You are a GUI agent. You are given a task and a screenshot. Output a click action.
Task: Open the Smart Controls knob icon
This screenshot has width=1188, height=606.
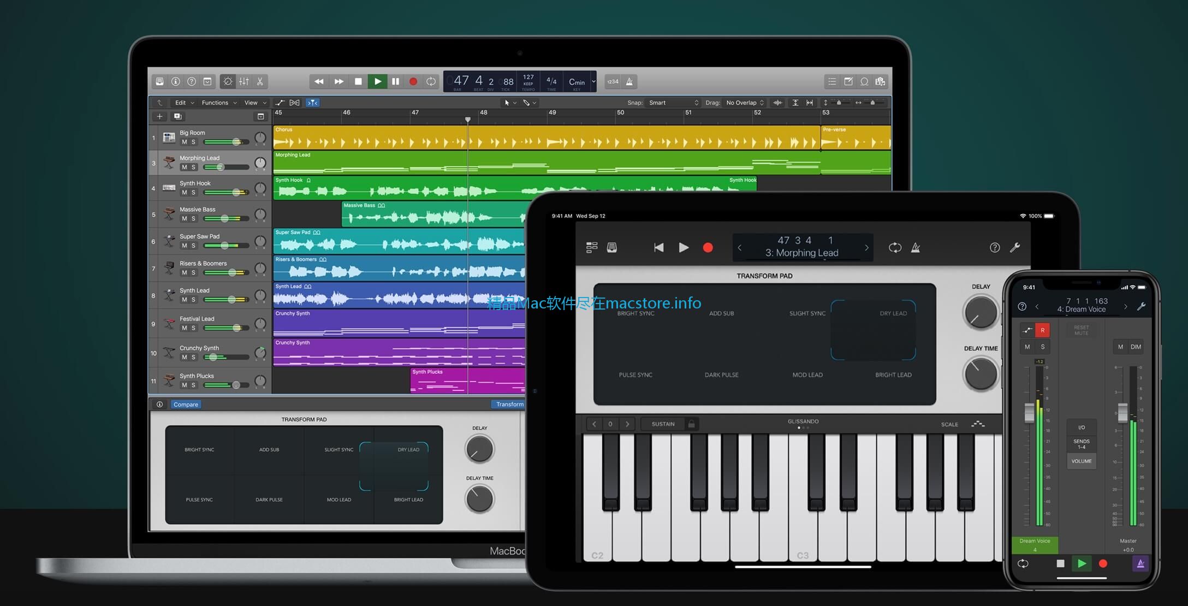pos(229,81)
